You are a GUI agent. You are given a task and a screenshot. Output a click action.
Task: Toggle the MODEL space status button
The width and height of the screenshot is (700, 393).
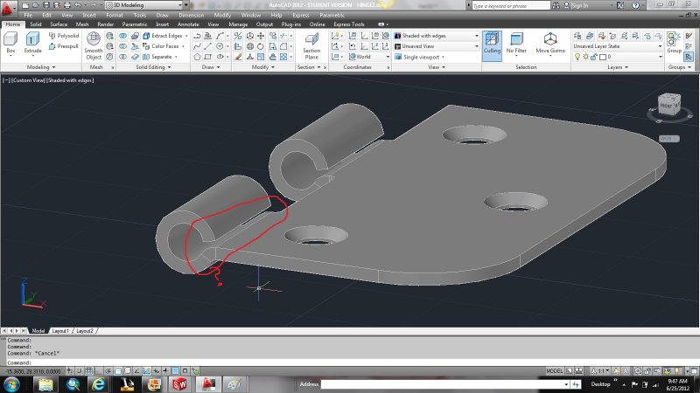coord(555,370)
